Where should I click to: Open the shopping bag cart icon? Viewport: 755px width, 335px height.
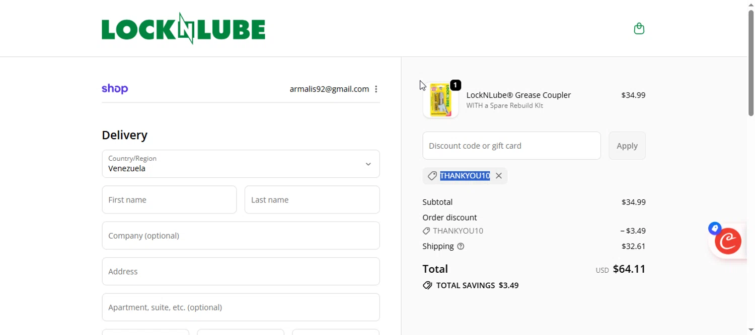[x=639, y=29]
